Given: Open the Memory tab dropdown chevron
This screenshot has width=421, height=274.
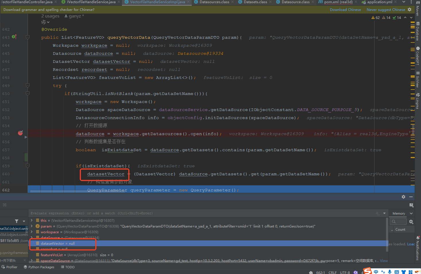Looking at the screenshot, I should coord(411,213).
